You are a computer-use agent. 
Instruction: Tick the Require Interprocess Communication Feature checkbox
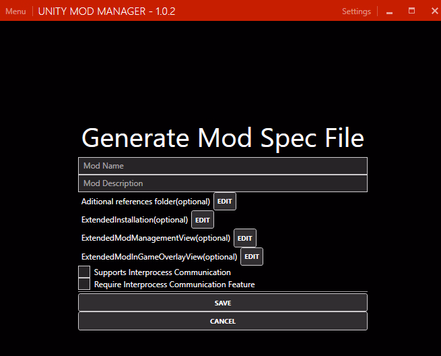tap(84, 285)
